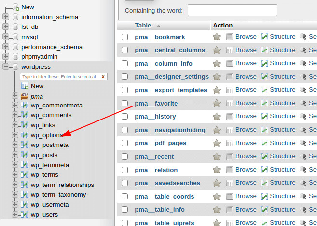Image resolution: width=317 pixels, height=226 pixels.
Task: Star the pma__designer_settings table
Action: coord(217,77)
